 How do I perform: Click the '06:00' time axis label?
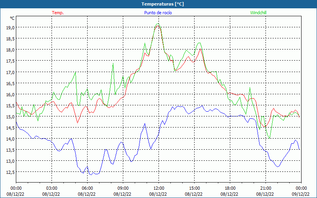[x=87, y=188]
